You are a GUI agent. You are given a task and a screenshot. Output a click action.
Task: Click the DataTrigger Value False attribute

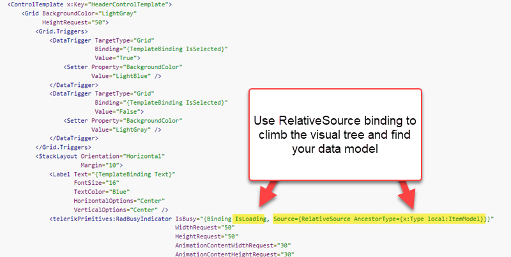115,111
